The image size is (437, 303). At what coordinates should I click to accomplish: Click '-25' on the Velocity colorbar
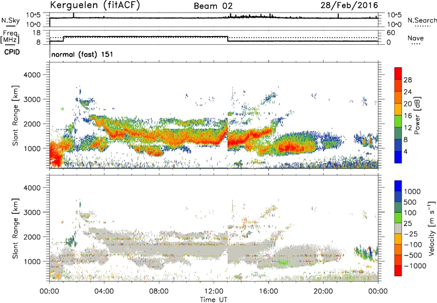[x=411, y=234]
